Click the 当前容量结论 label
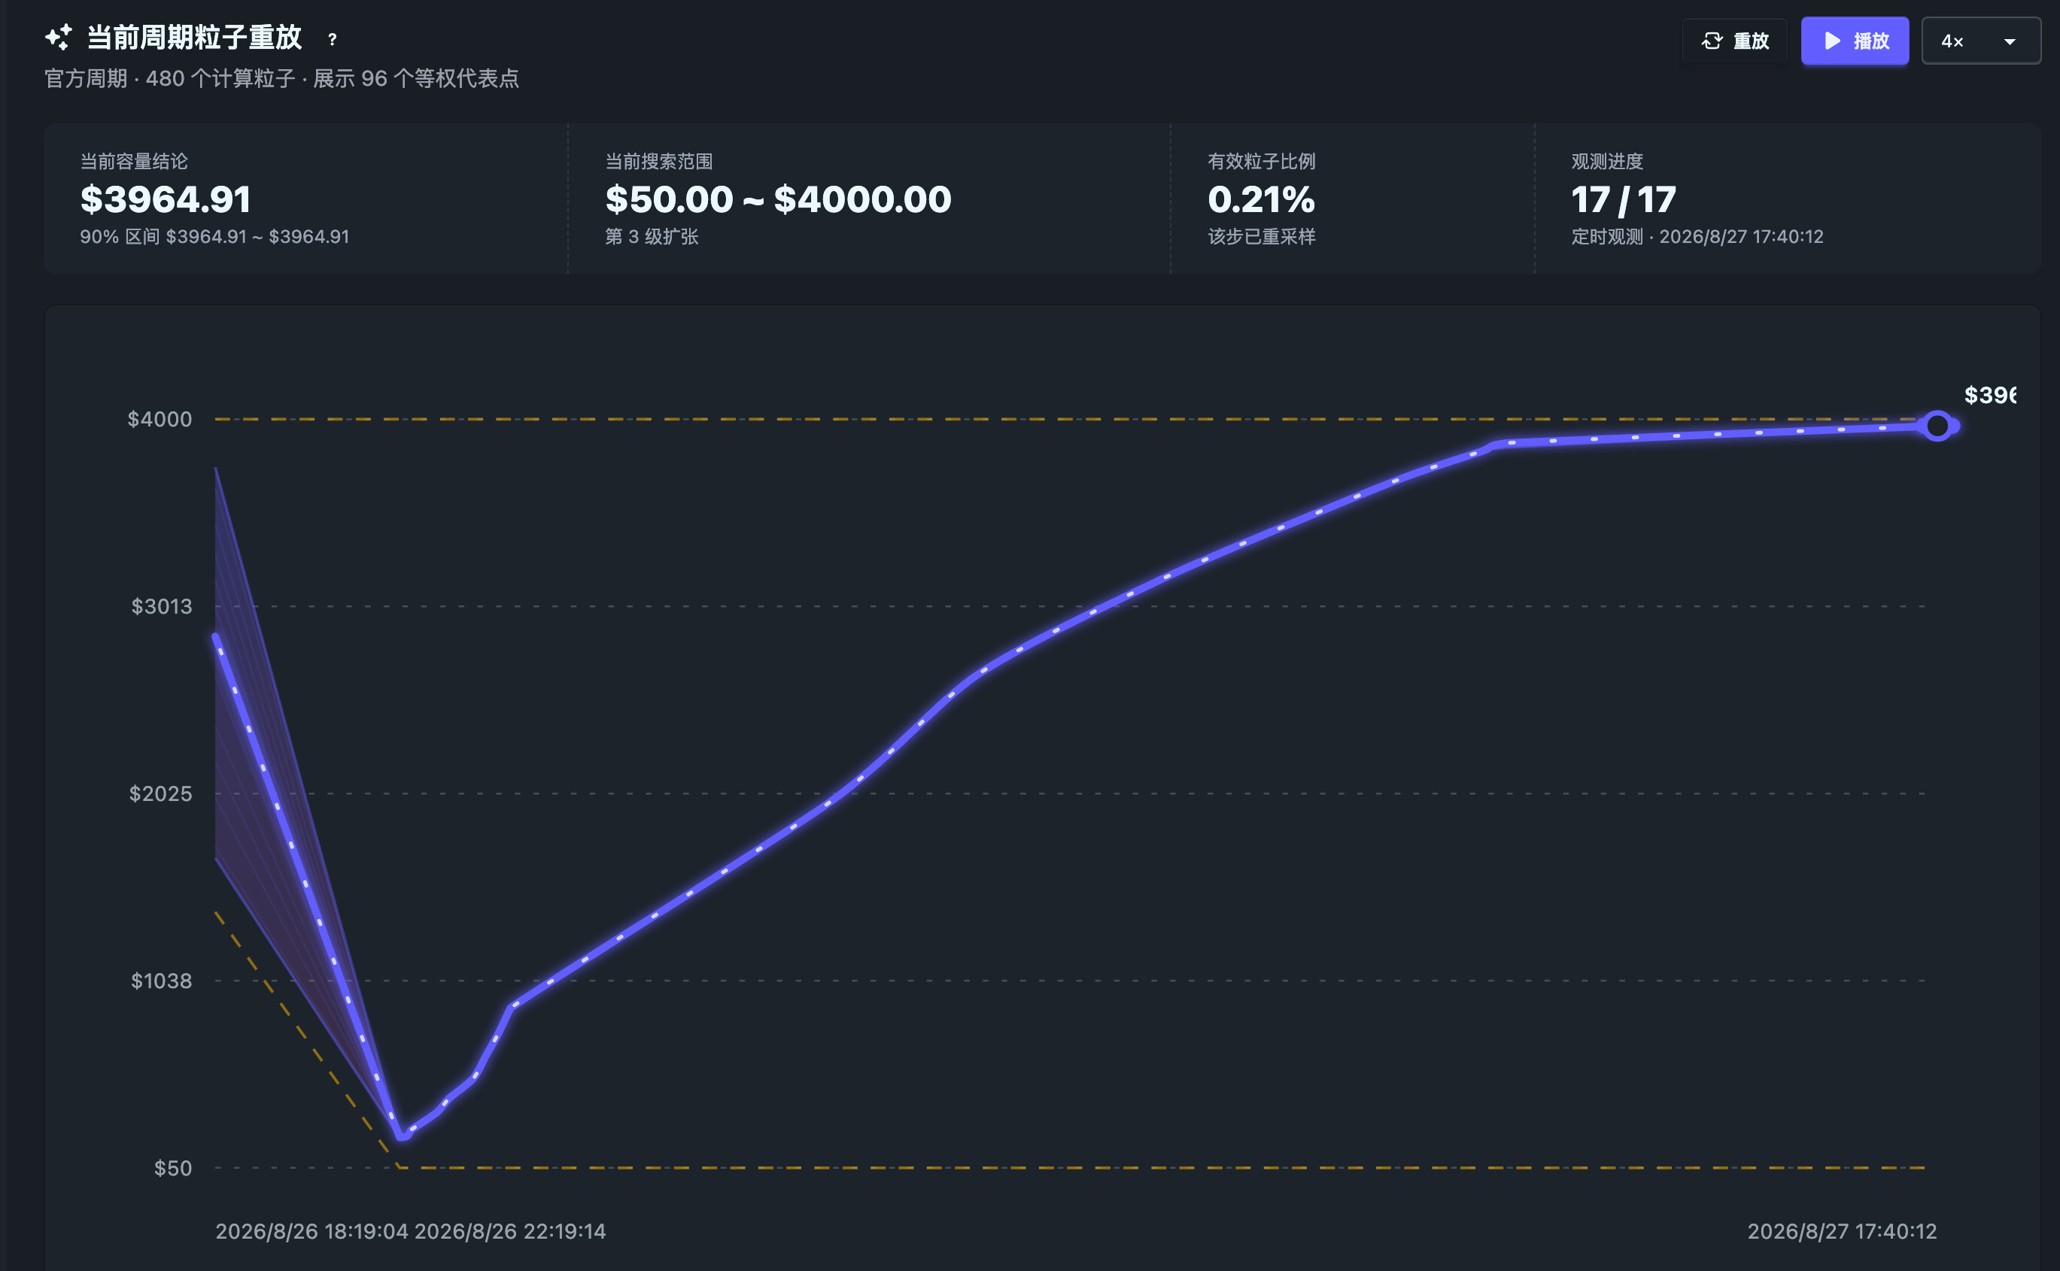Viewport: 2060px width, 1271px height. point(134,162)
